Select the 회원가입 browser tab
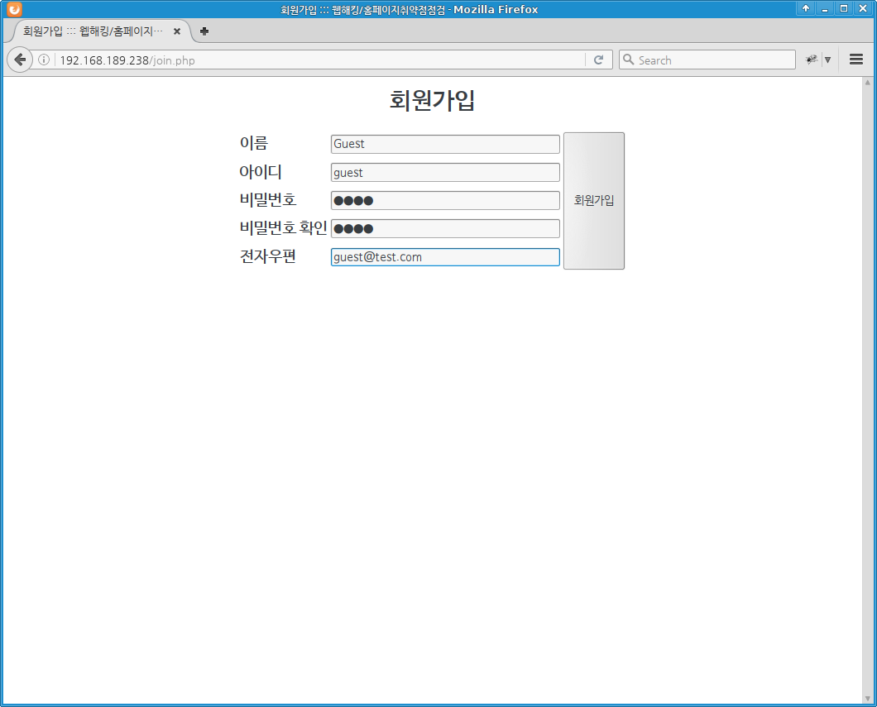This screenshot has height=707, width=877. (x=101, y=31)
